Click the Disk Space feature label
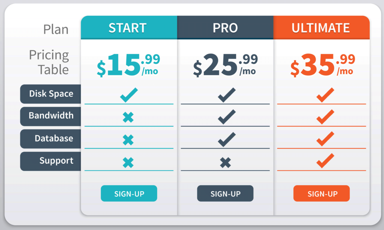This screenshot has height=230, width=384. click(51, 94)
